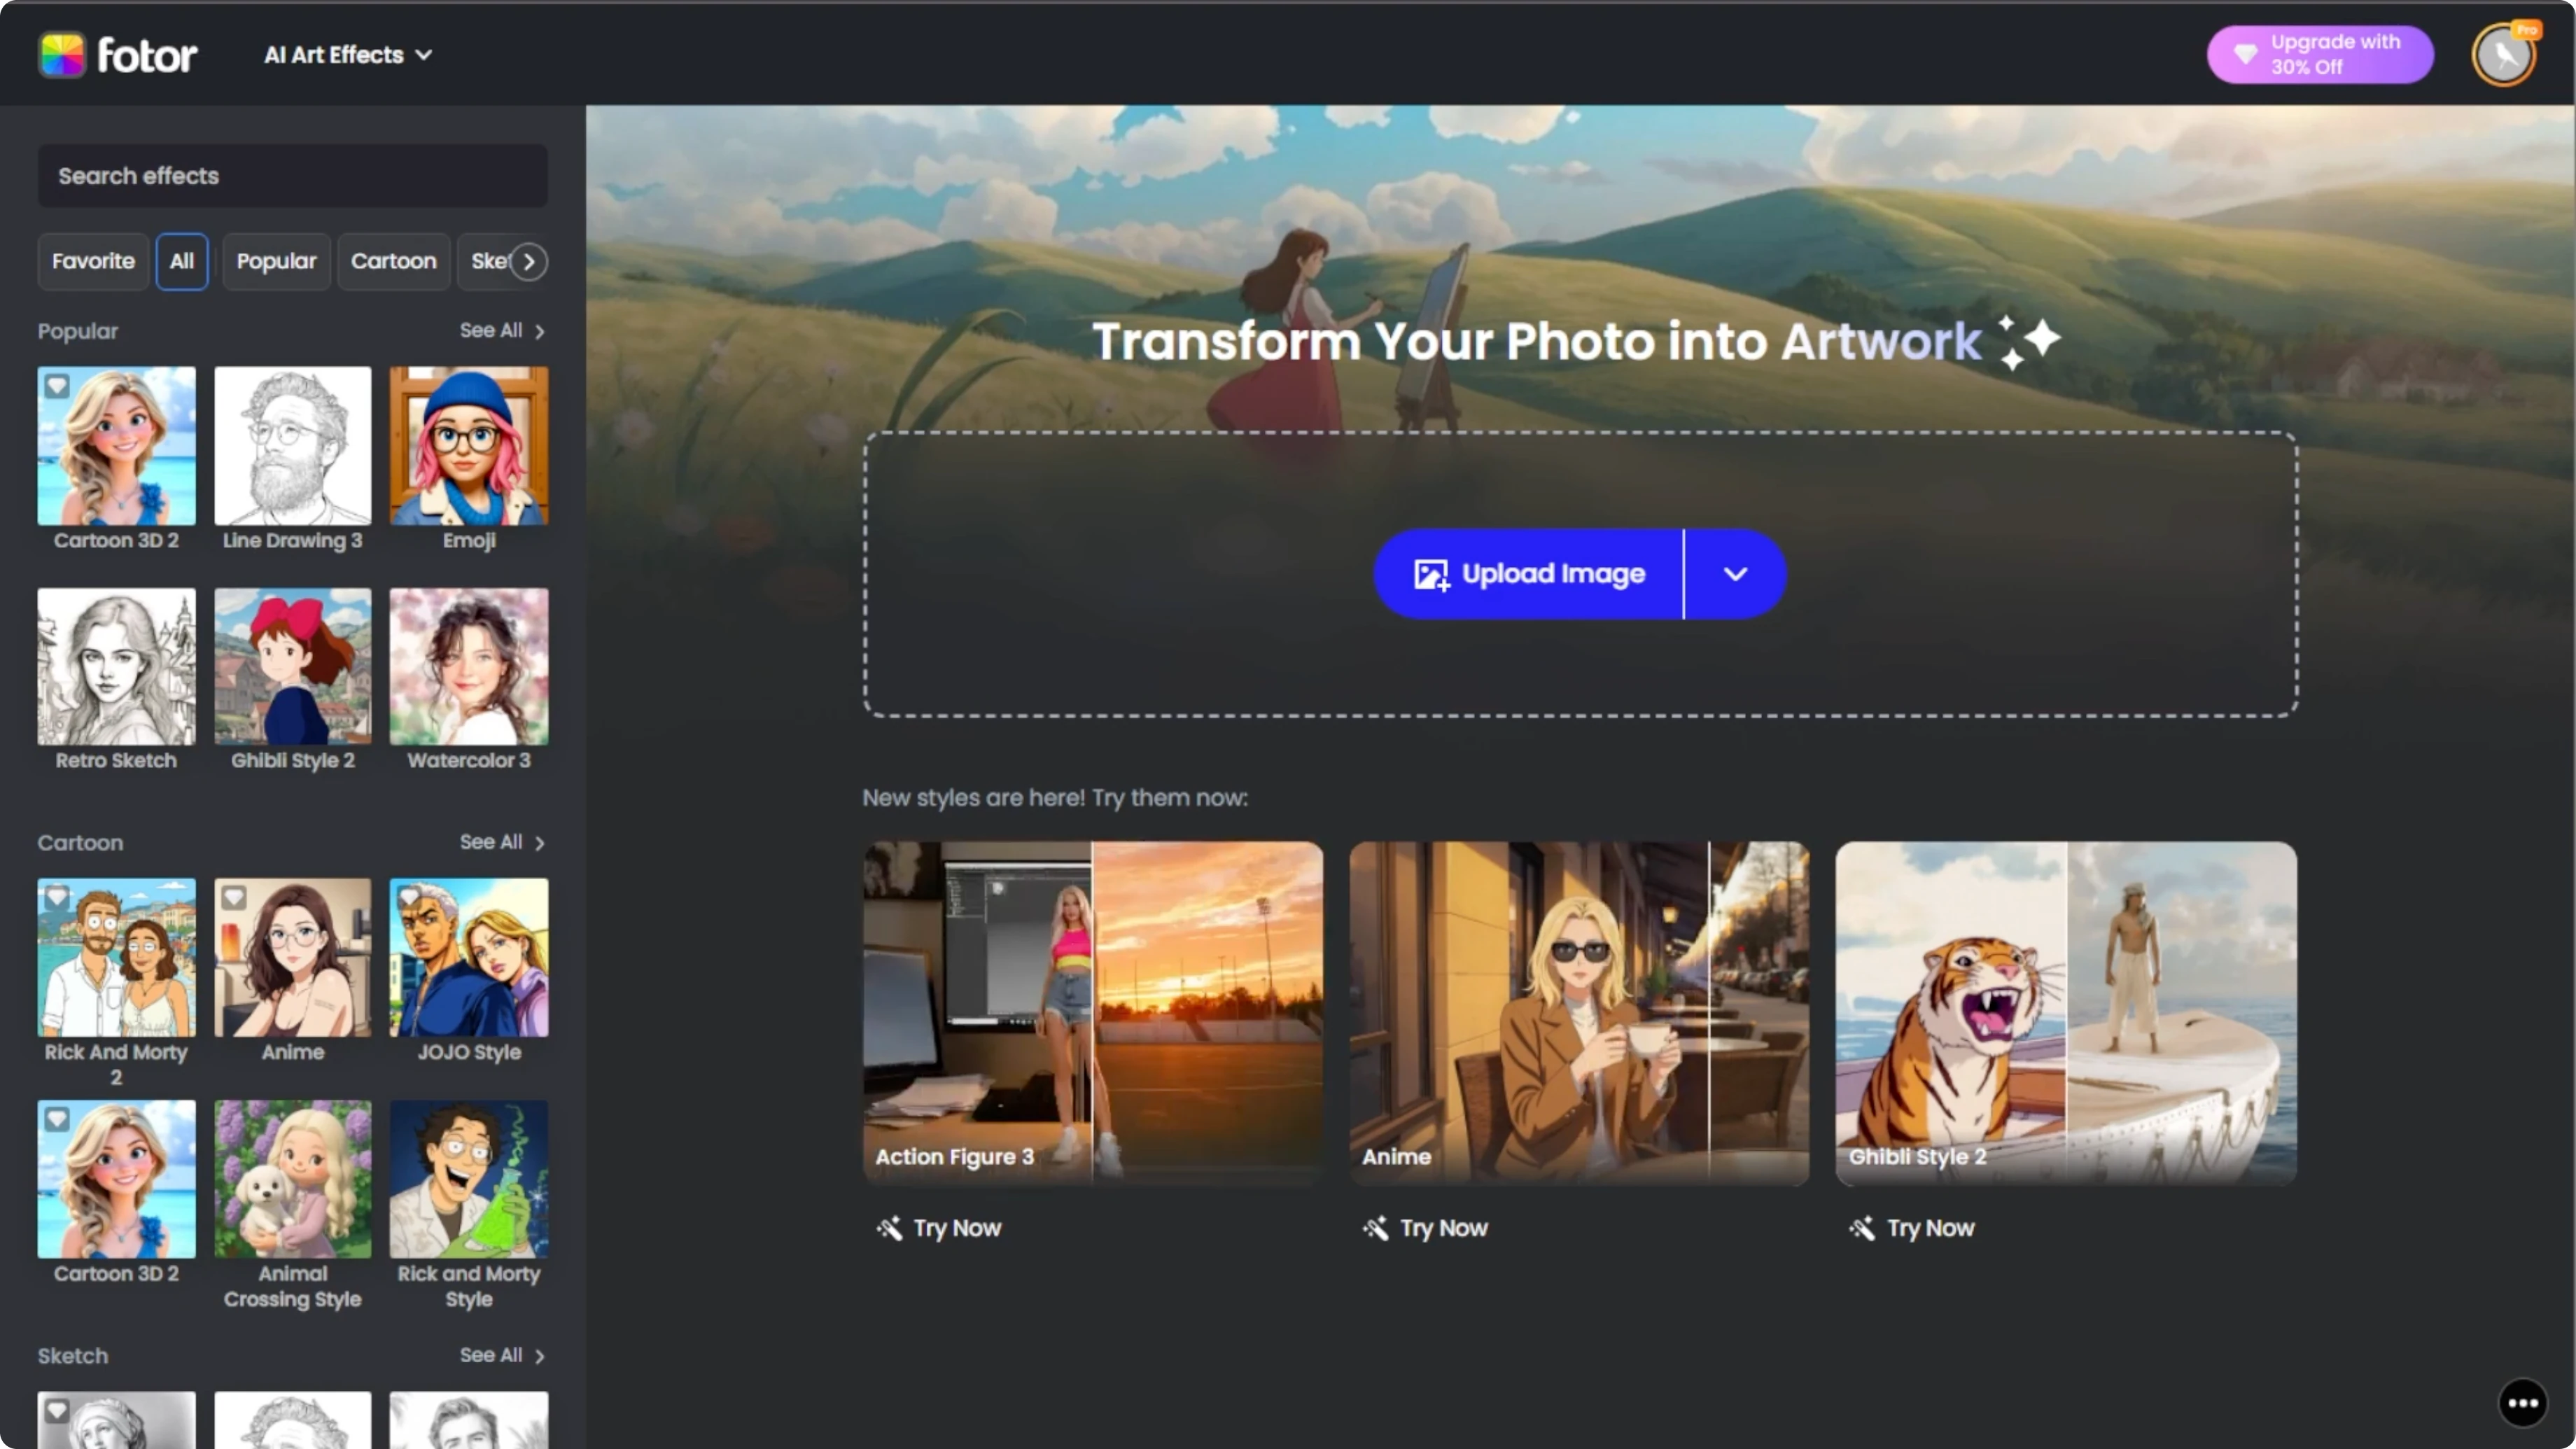Image resolution: width=2576 pixels, height=1449 pixels.
Task: Show more category tabs with the right arrow
Action: [529, 262]
